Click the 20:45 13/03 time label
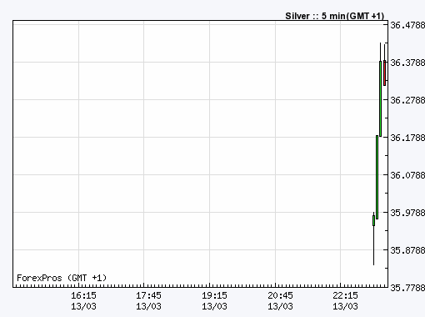 click(280, 300)
